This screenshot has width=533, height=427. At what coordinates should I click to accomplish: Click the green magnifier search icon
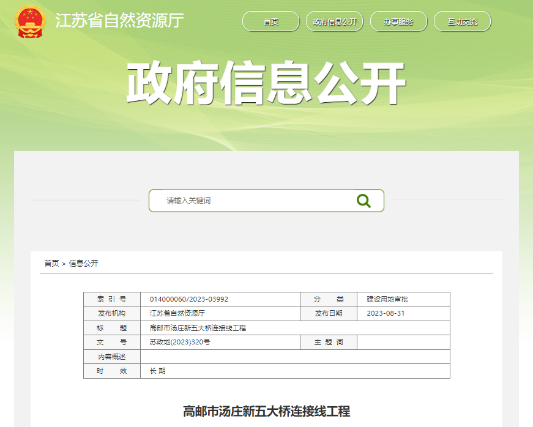tap(363, 201)
